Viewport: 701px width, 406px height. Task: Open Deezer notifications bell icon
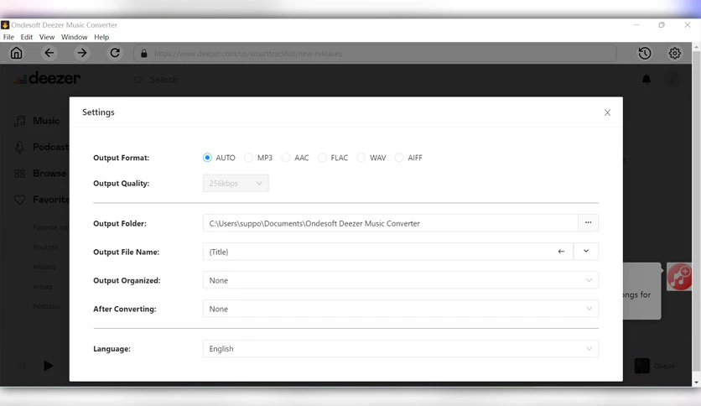pos(646,80)
